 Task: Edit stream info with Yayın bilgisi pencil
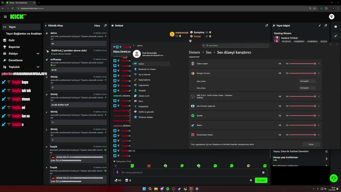[320, 26]
